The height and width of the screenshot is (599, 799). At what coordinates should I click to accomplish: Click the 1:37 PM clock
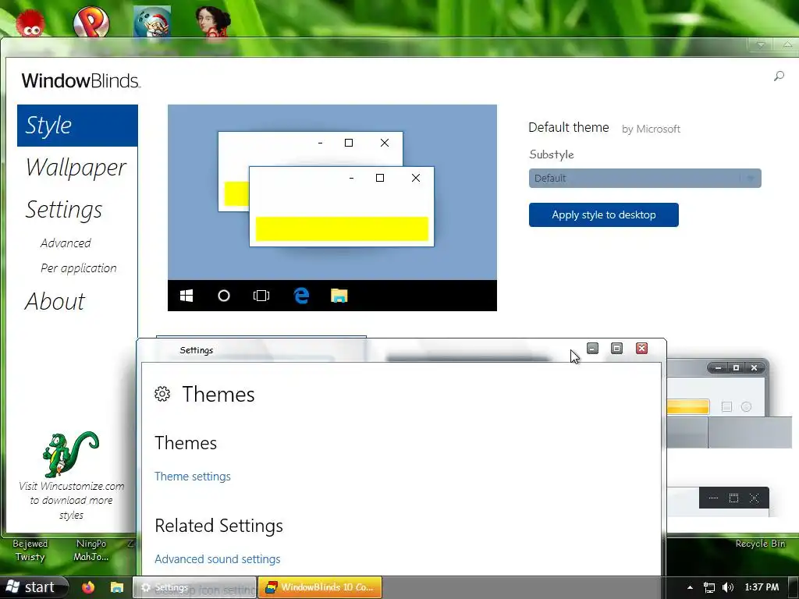[x=762, y=587]
